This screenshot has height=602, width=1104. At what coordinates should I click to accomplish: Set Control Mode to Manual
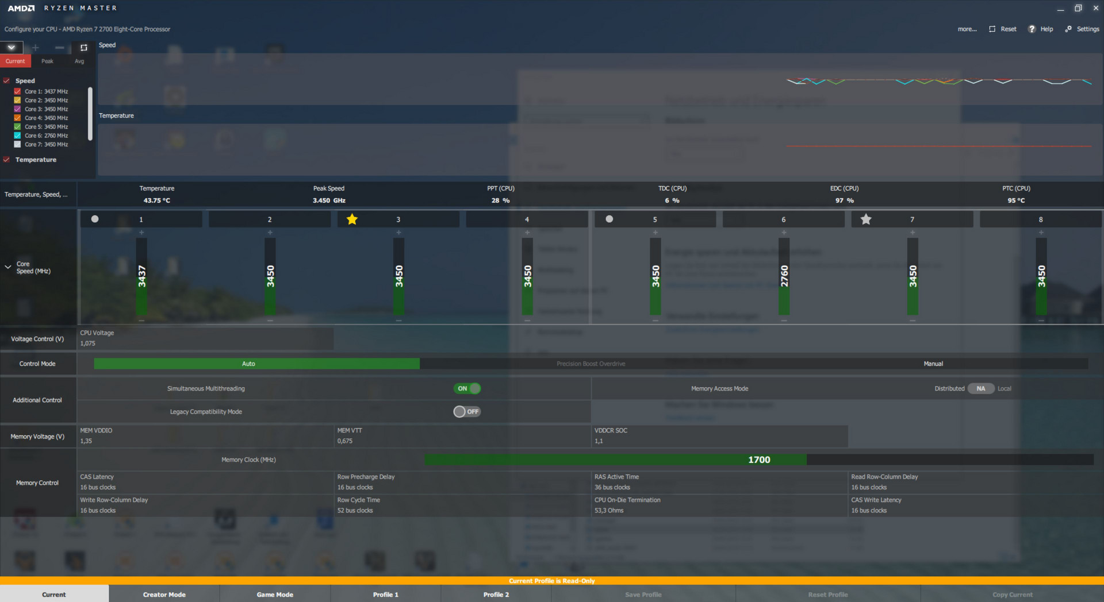click(x=933, y=364)
